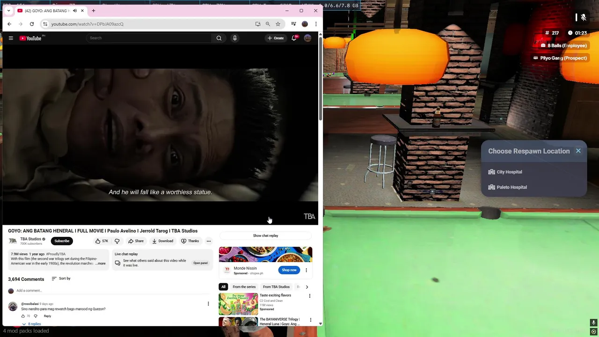Click the TBA Studios channel avatar
The height and width of the screenshot is (337, 599).
[13, 241]
